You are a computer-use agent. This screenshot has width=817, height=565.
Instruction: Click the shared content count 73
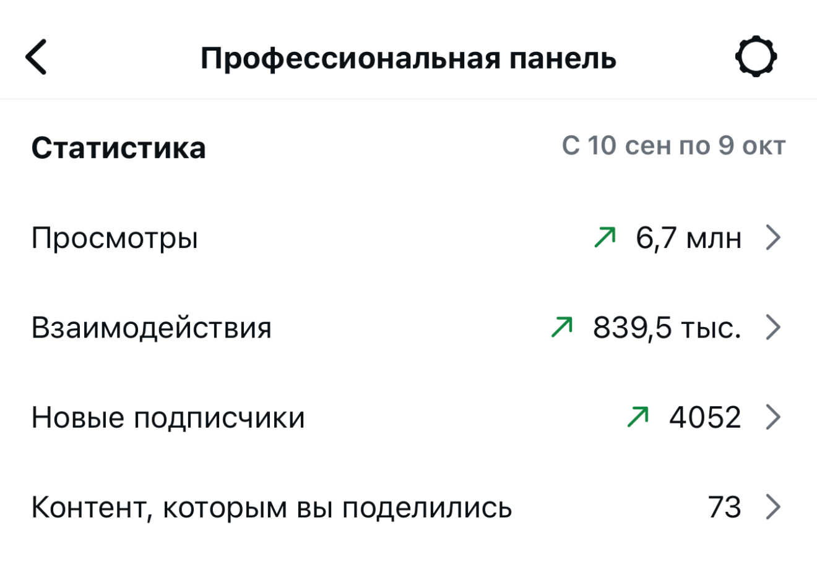point(724,508)
